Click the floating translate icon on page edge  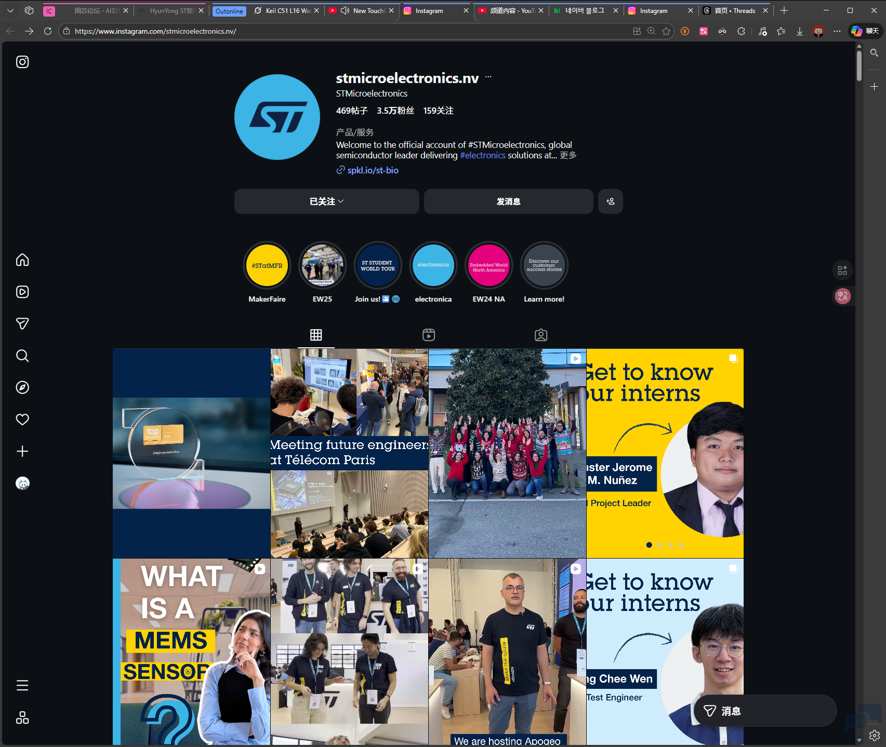[x=842, y=296]
